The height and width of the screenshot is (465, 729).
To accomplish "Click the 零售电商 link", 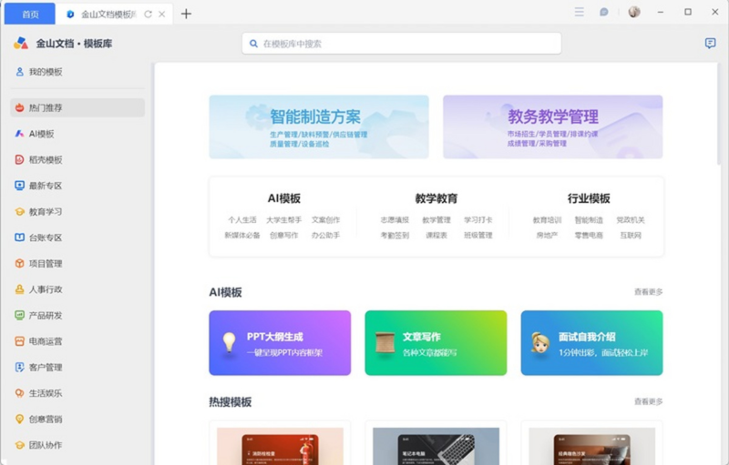I will (589, 235).
